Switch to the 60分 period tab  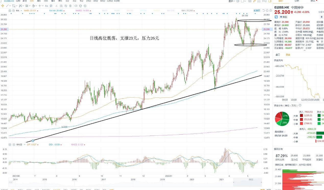pyautogui.click(x=103, y=1)
